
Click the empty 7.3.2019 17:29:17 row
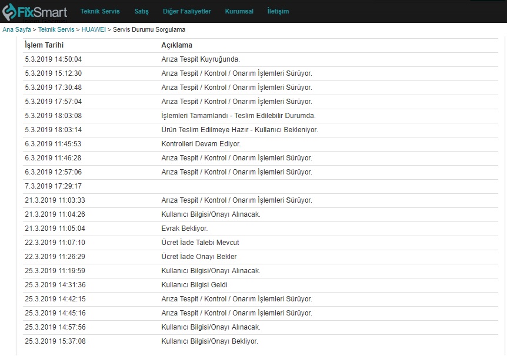[x=261, y=186]
